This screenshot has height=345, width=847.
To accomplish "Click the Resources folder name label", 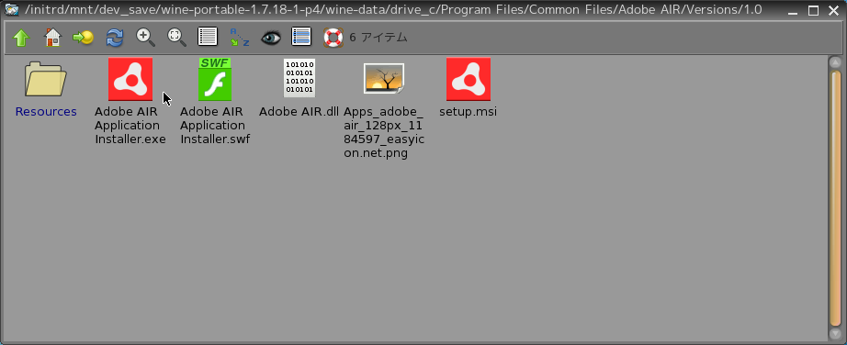I will pyautogui.click(x=46, y=112).
